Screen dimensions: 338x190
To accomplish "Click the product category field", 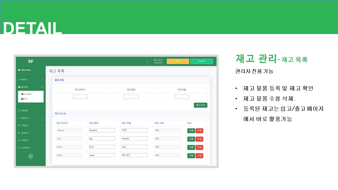I will click(x=102, y=130).
